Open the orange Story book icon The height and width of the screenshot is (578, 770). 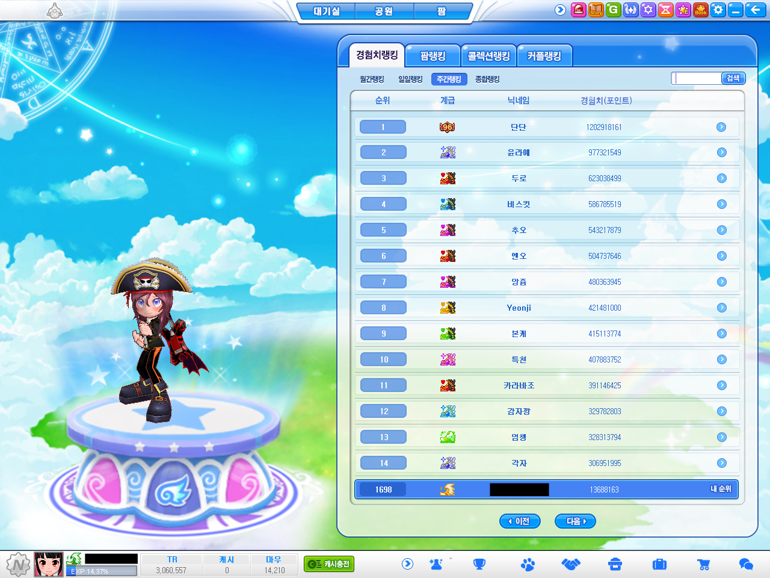(596, 10)
